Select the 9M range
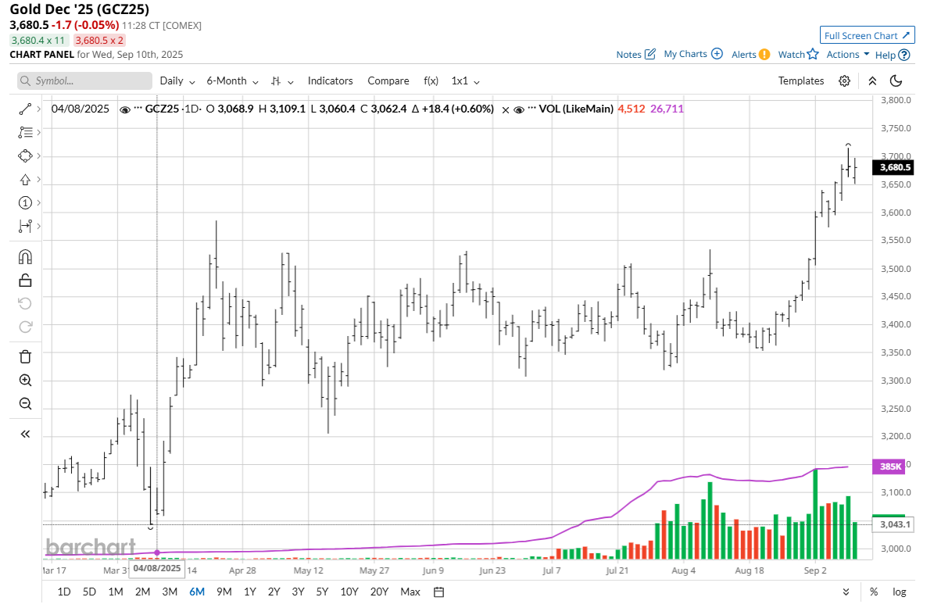Image resolution: width=934 pixels, height=615 pixels. point(224,592)
